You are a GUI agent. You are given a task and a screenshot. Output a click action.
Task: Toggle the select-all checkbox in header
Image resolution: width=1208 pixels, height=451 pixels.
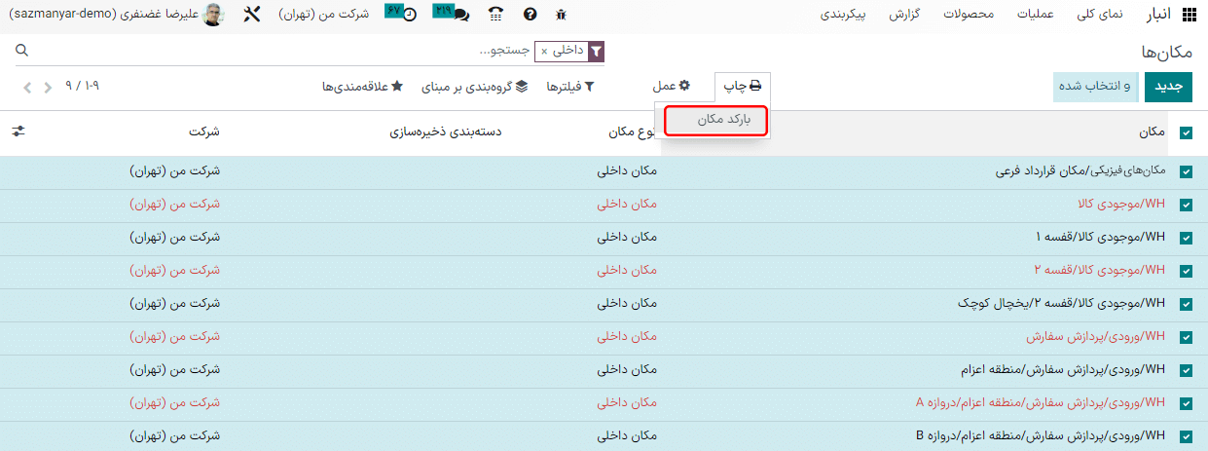point(1186,133)
